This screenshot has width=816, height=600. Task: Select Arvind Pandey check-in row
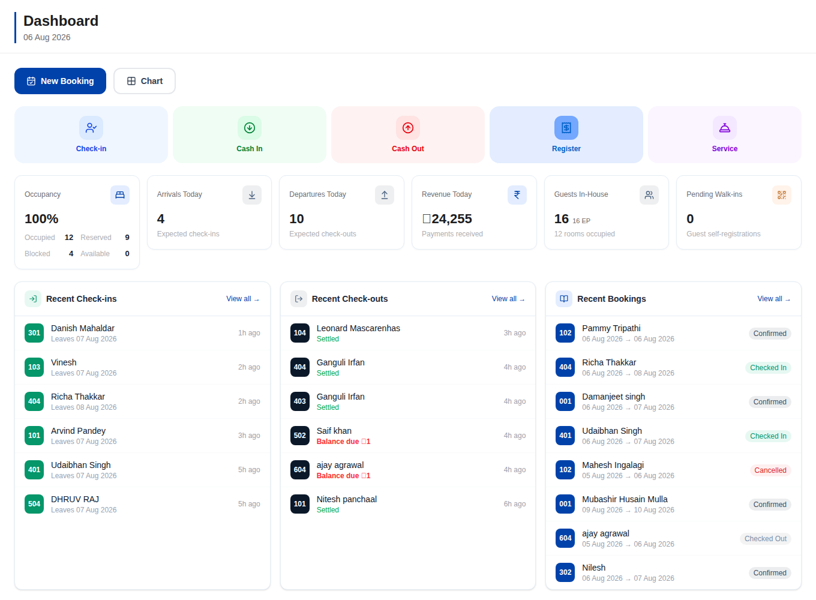tap(142, 436)
